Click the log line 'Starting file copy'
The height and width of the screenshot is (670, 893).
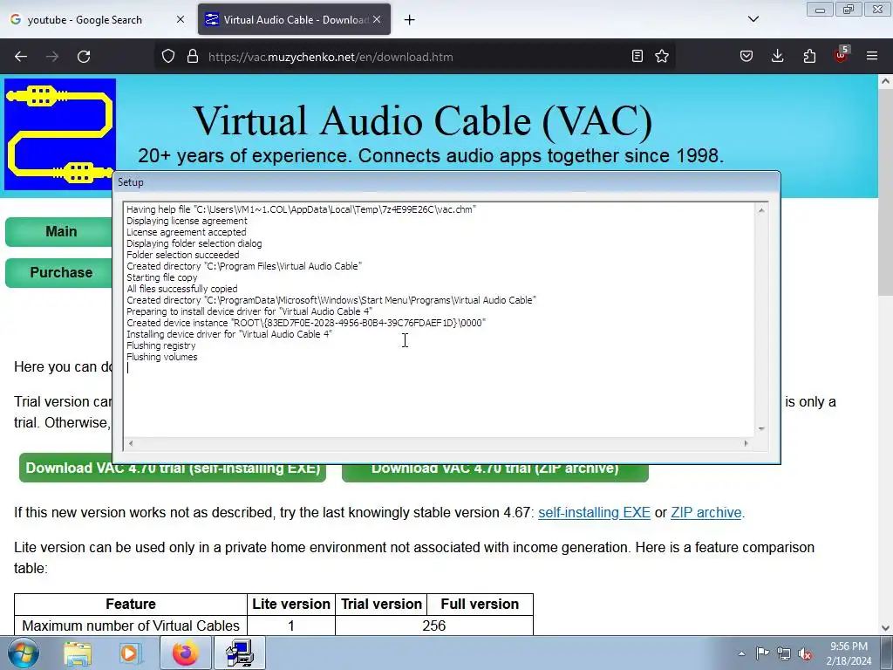[161, 277]
